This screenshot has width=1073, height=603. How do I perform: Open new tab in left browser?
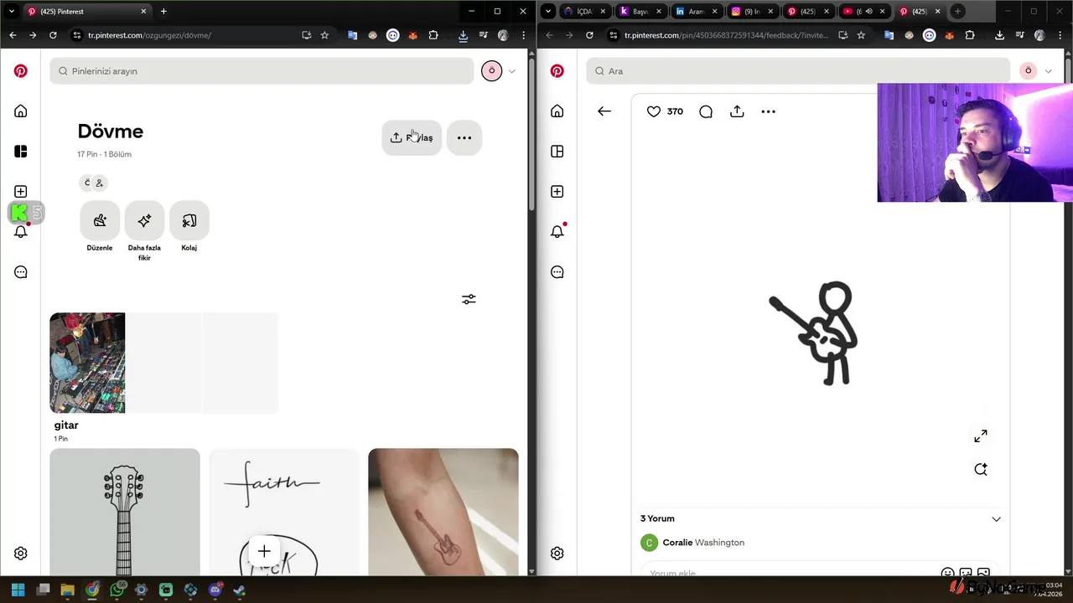tap(163, 12)
